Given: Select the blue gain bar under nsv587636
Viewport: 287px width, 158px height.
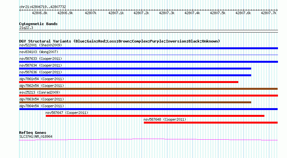Looking at the screenshot, I should 135,75.
